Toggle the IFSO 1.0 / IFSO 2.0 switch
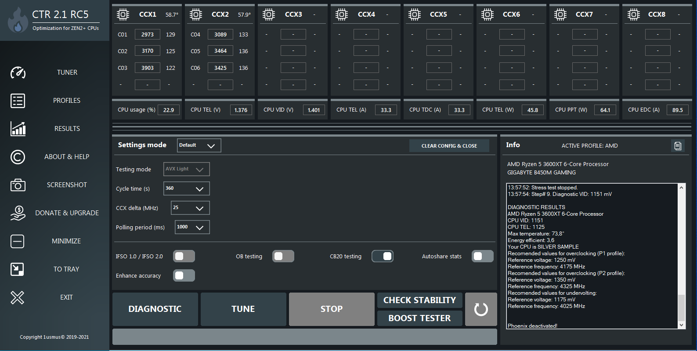Screen dimensions: 697x351 pyautogui.click(x=184, y=256)
